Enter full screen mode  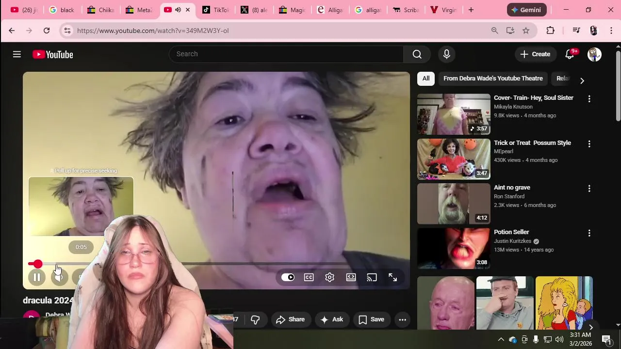coord(392,277)
